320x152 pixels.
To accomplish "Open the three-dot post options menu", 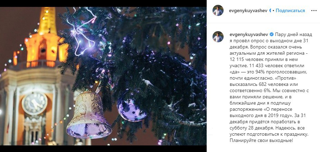I will (314, 11).
